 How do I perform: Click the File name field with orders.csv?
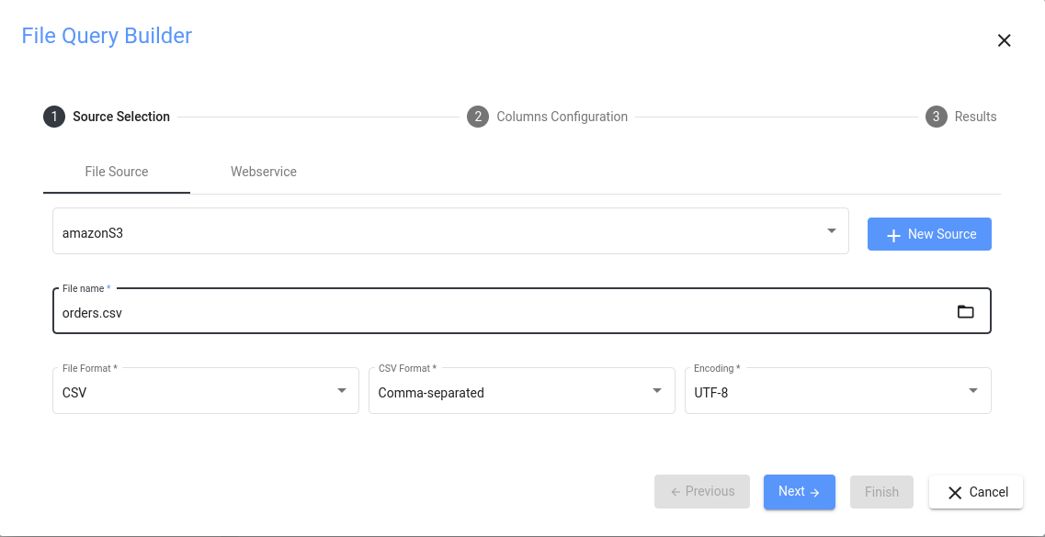[496, 312]
